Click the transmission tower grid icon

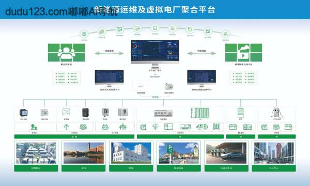[x=122, y=127]
